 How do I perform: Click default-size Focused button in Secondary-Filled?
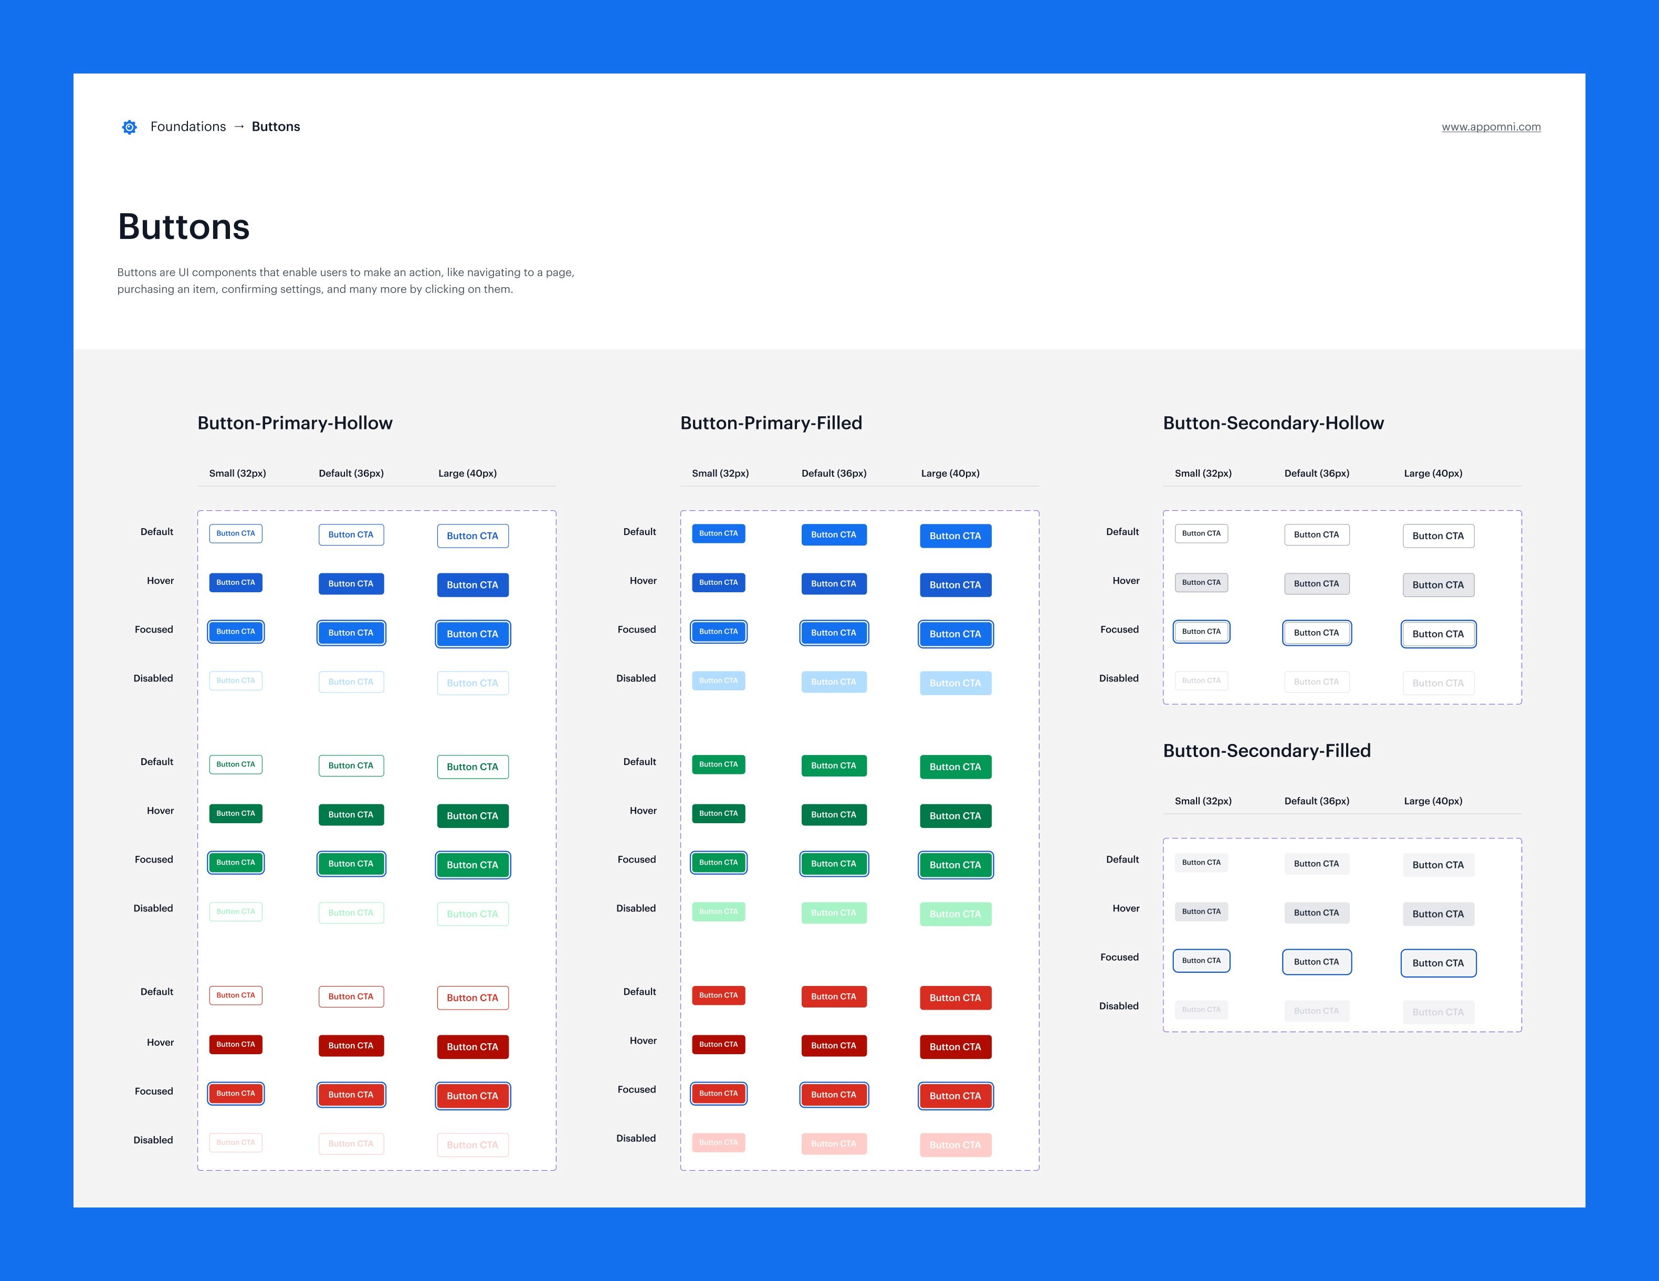point(1316,962)
